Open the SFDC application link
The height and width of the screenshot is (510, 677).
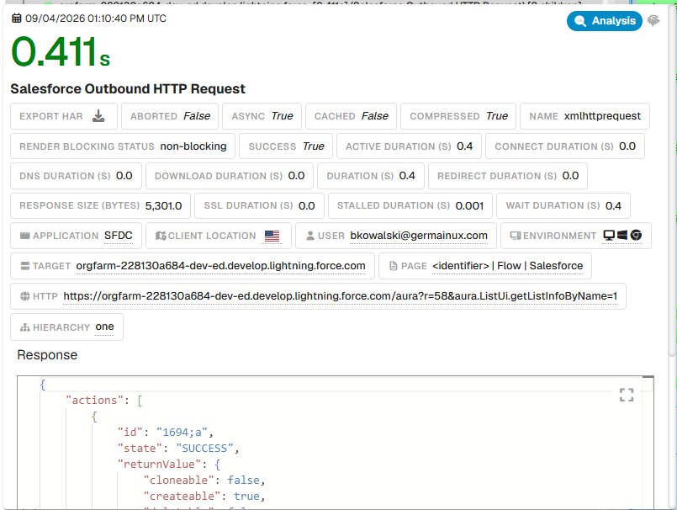119,236
